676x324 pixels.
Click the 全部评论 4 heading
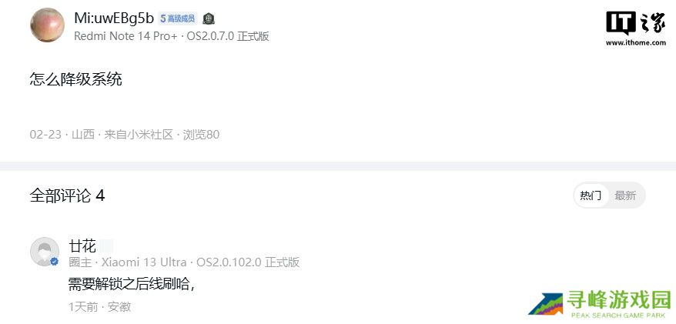point(67,196)
